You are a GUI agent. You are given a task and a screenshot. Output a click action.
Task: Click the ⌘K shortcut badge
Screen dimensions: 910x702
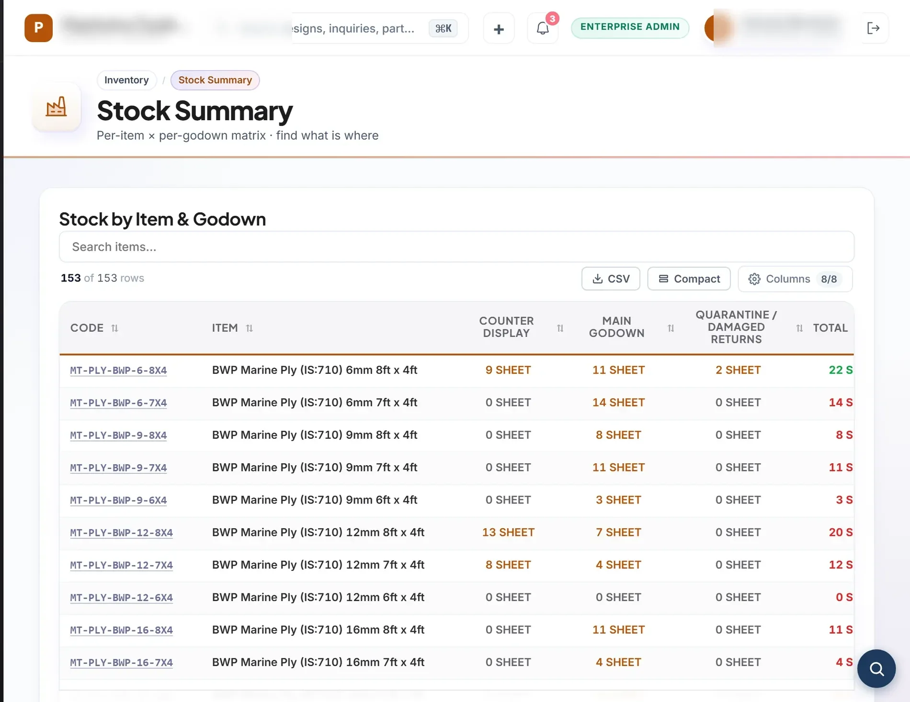pos(443,28)
